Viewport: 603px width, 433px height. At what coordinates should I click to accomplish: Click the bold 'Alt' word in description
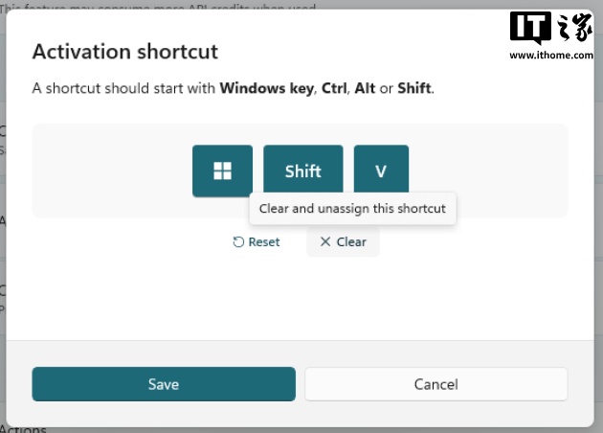365,88
